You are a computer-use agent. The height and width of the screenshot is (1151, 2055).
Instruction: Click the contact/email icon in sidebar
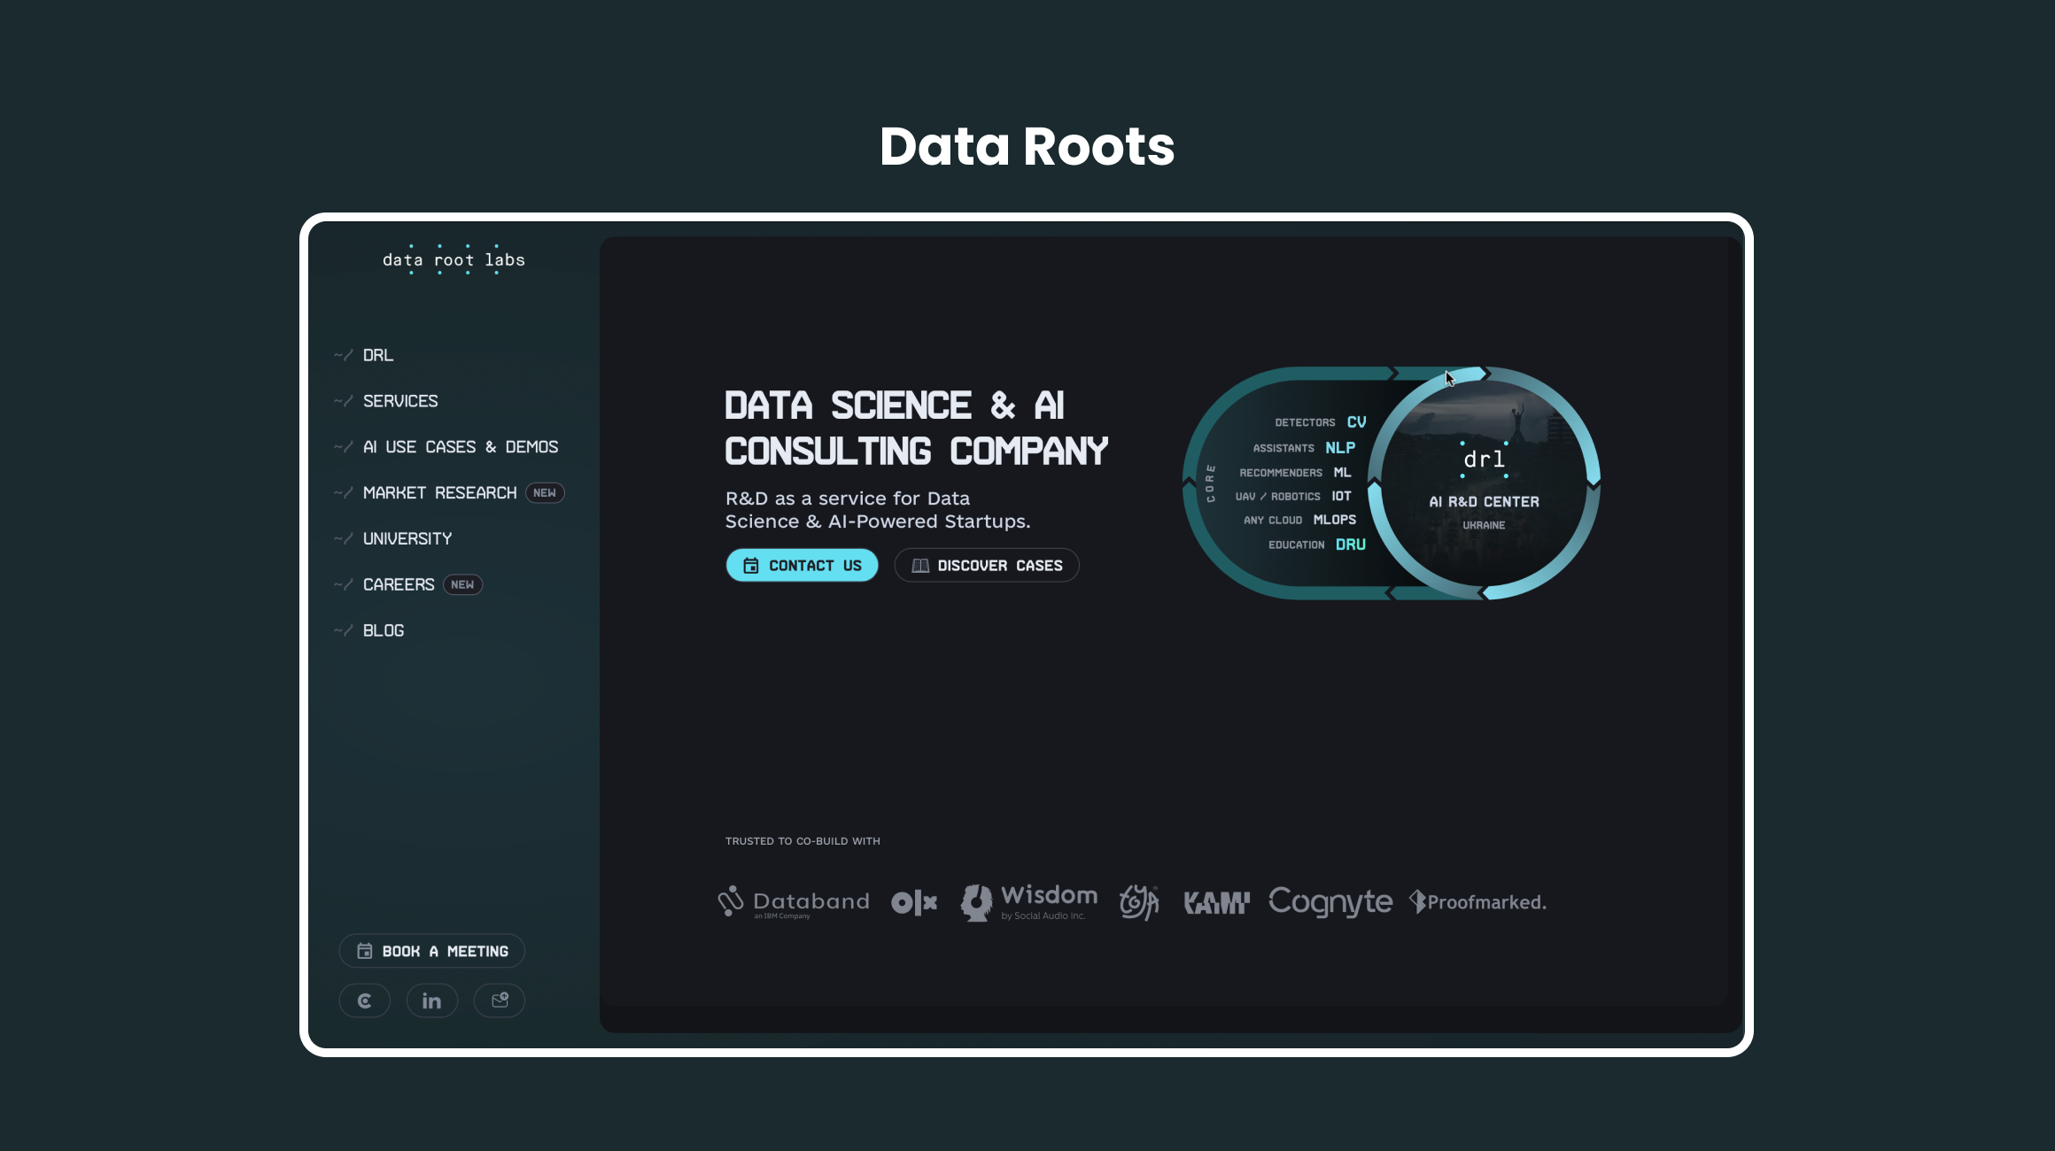coord(498,1000)
